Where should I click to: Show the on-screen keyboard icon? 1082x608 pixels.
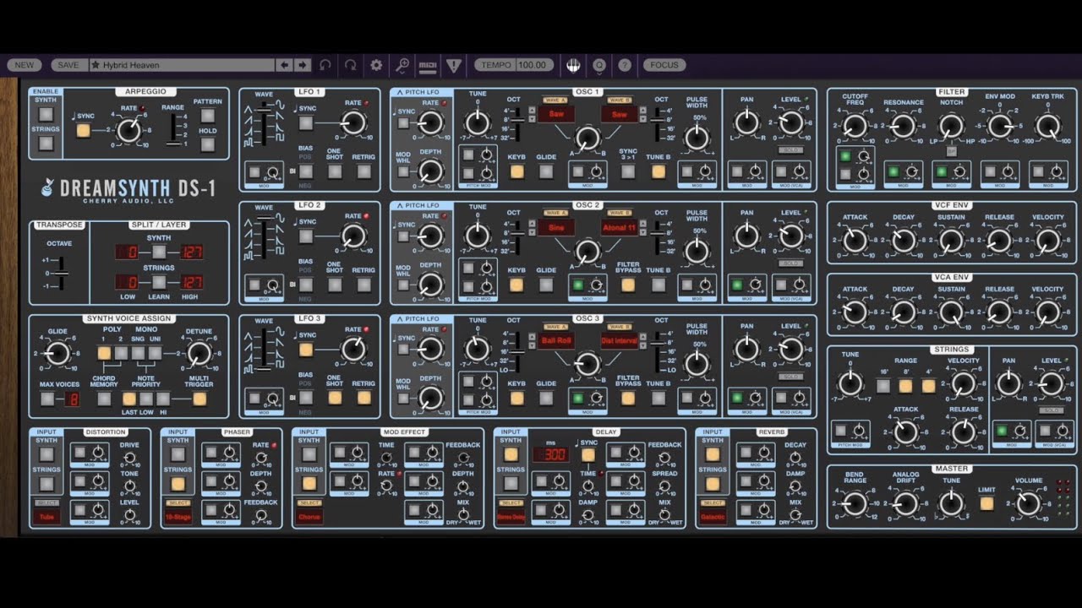tap(573, 65)
